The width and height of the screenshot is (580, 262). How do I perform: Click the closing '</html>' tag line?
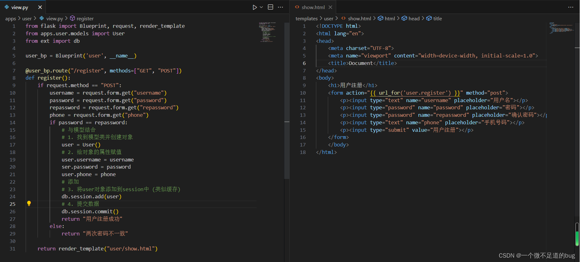[x=326, y=152]
